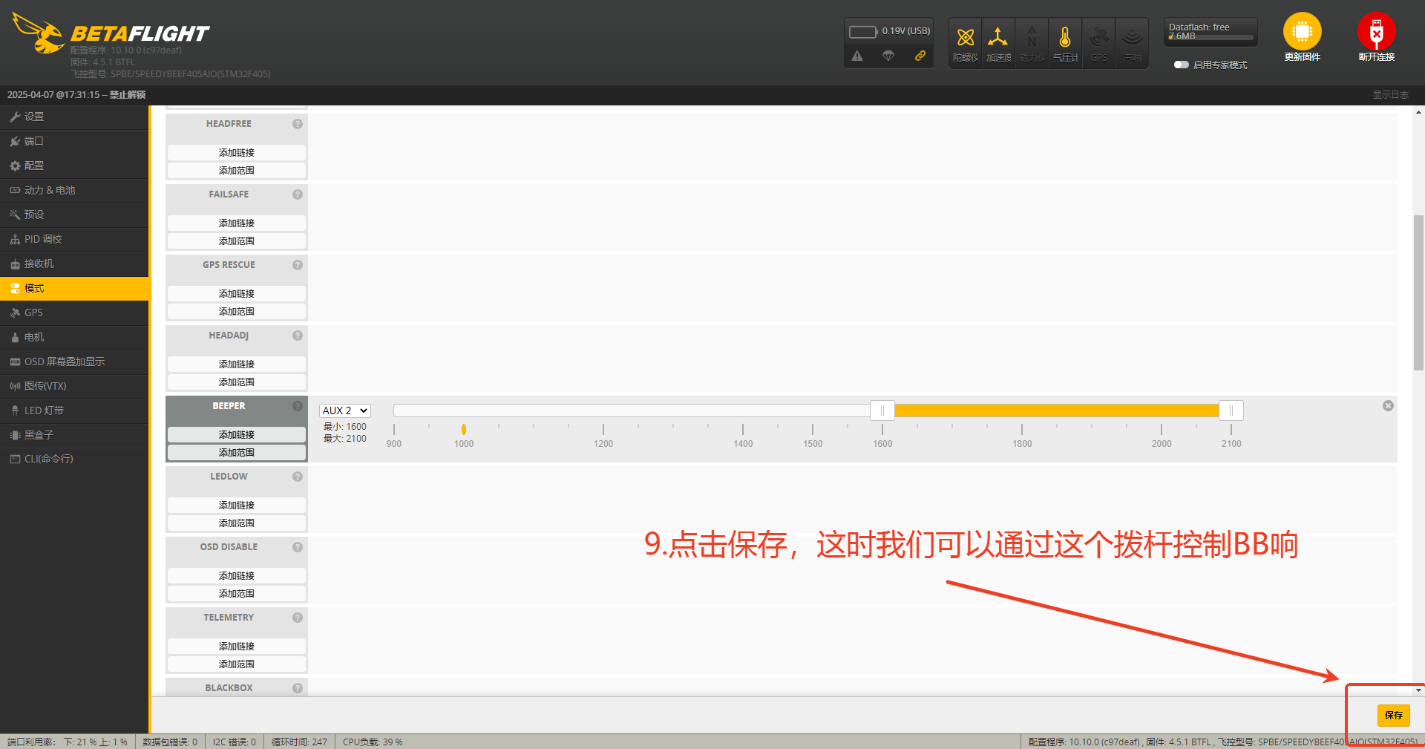Open the GPS tab in sidebar

pos(74,313)
